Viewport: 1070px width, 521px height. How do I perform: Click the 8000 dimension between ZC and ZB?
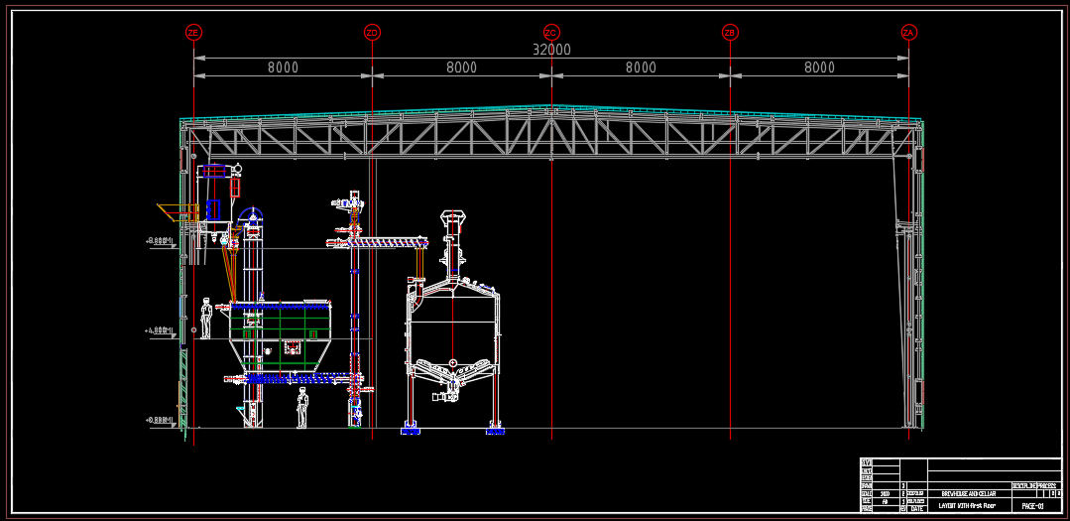(x=641, y=67)
